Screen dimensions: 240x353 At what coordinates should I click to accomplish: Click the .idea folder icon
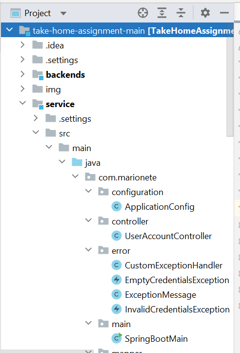(x=37, y=45)
